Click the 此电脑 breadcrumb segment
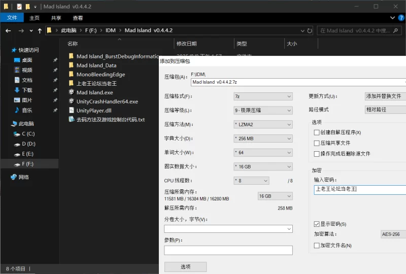The image size is (406, 274). click(x=69, y=30)
